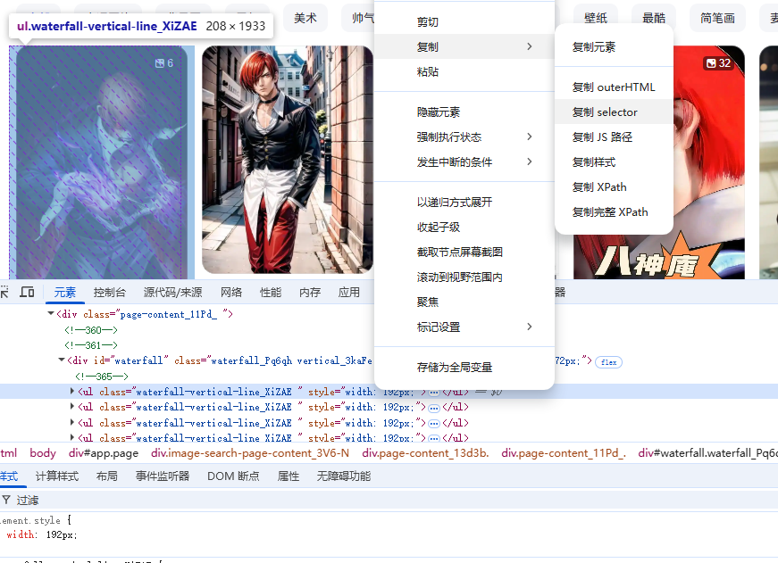The image size is (778, 563).
Task: Click the image count badge showing 32
Action: [718, 63]
